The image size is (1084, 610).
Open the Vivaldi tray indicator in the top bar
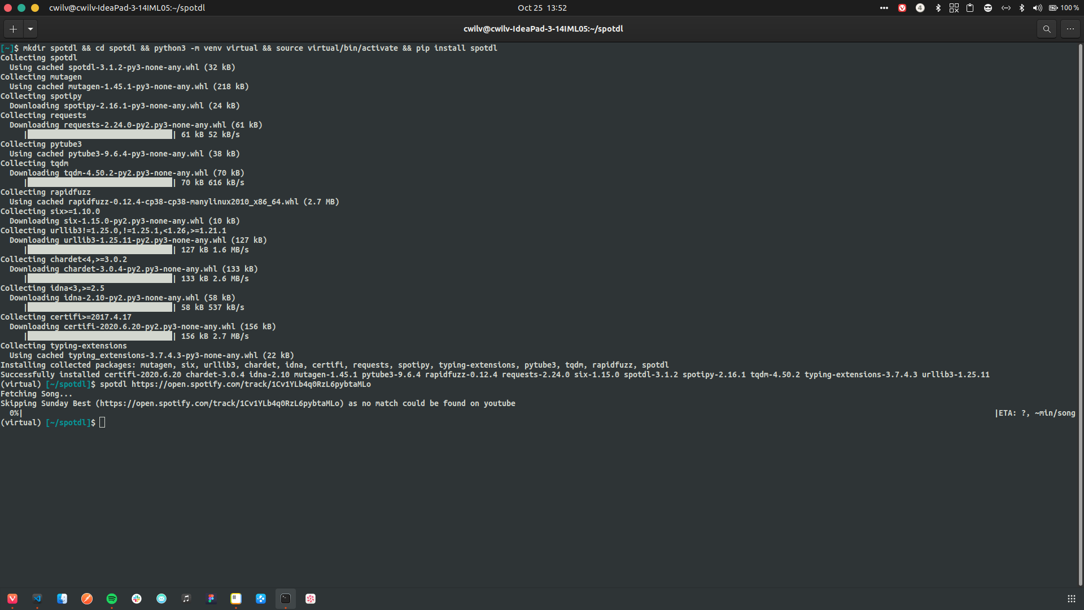pyautogui.click(x=902, y=8)
